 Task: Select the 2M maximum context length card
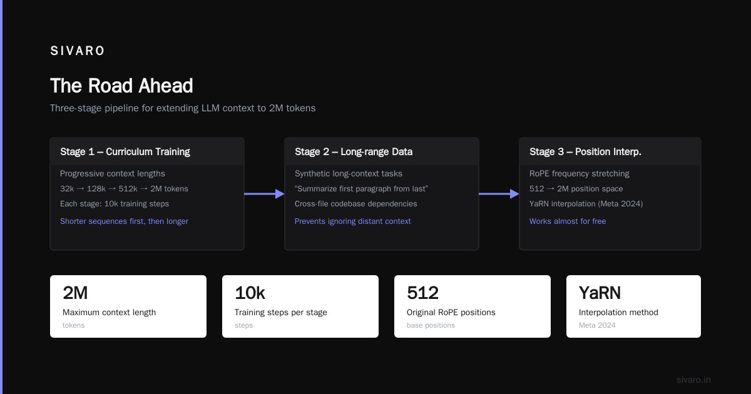coord(128,306)
